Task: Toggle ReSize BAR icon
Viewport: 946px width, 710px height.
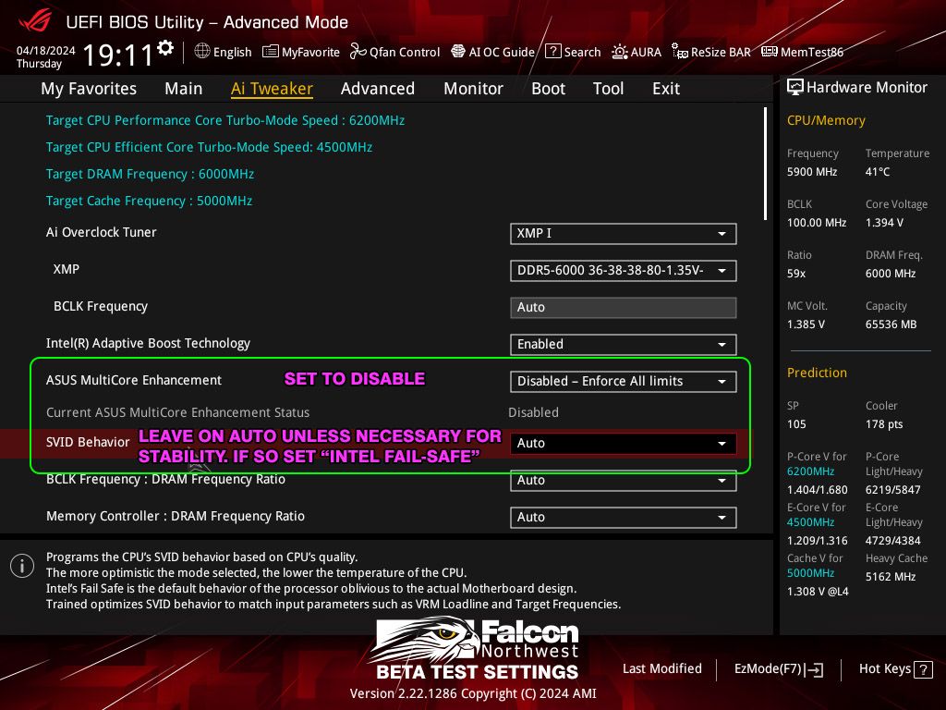Action: 680,52
